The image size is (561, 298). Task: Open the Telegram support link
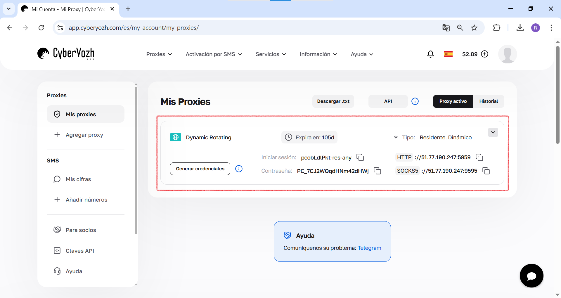(369, 248)
